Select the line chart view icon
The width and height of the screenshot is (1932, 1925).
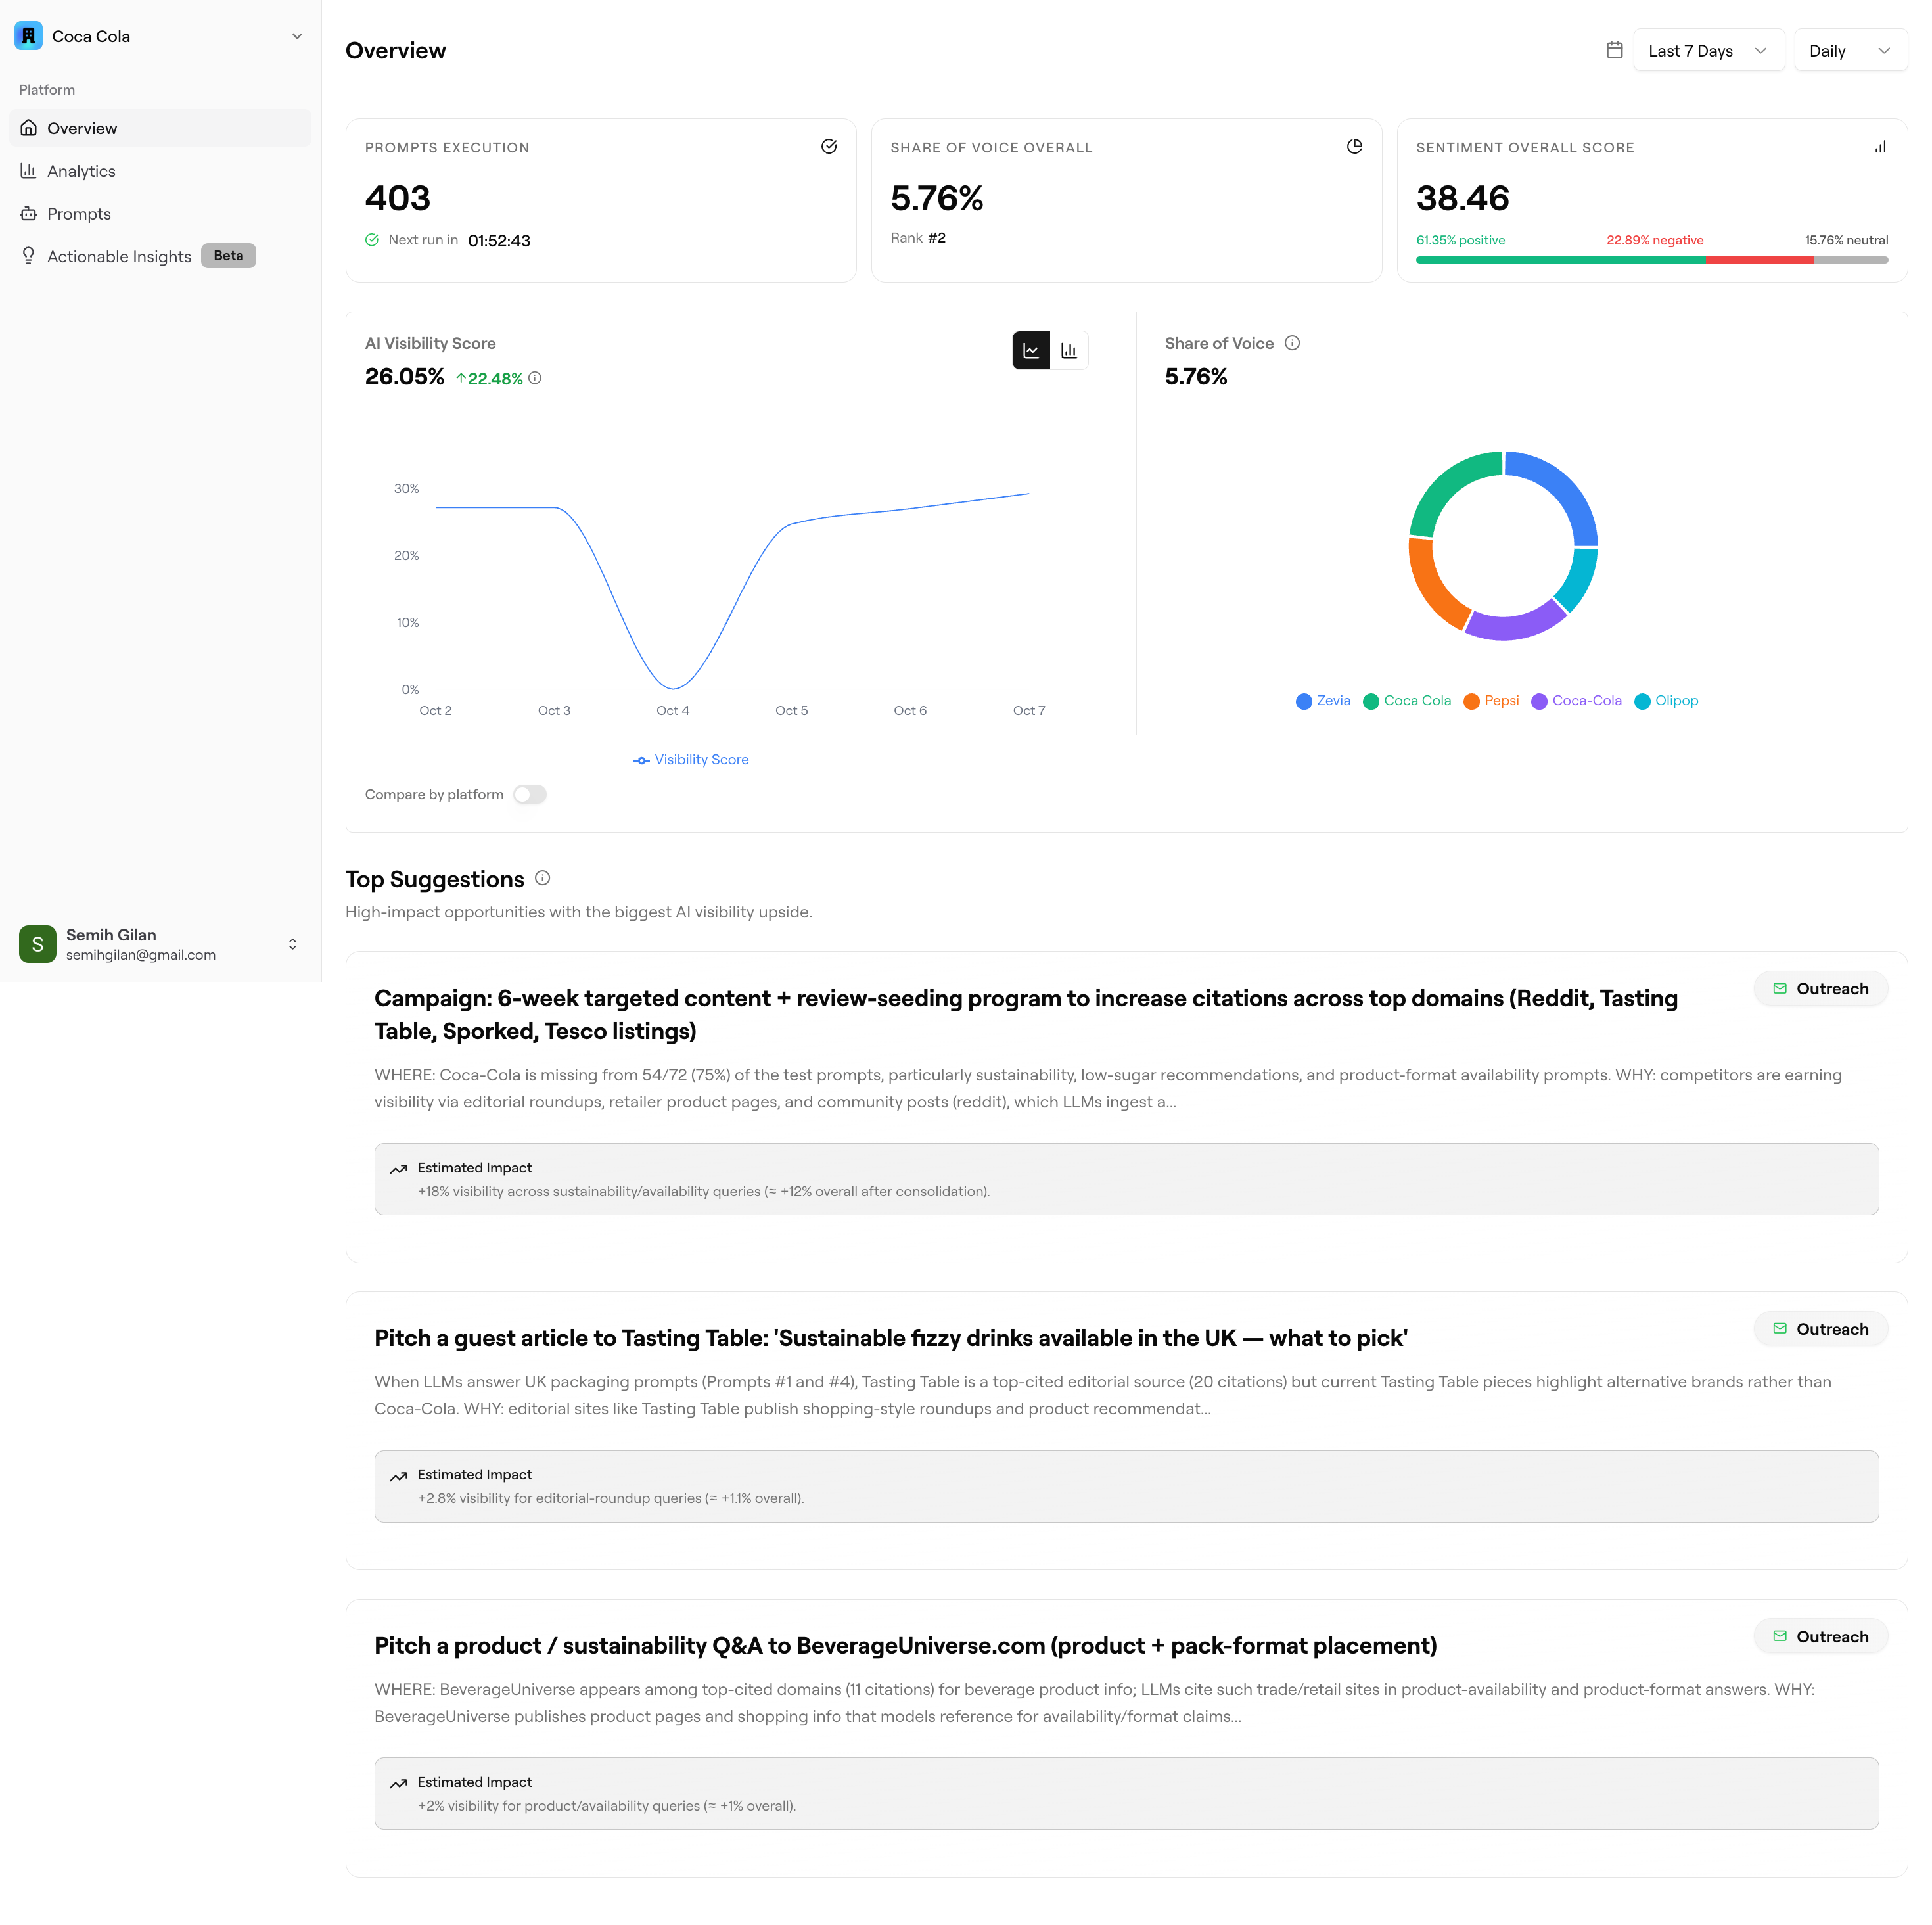1031,351
